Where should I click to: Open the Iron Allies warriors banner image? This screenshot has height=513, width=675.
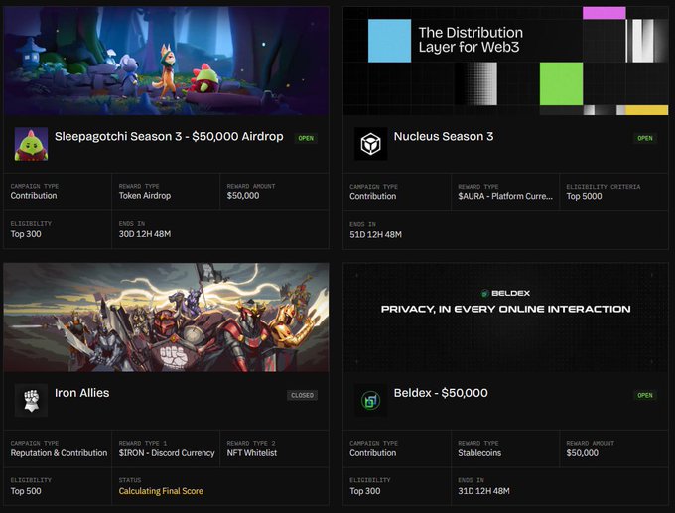pos(166,318)
